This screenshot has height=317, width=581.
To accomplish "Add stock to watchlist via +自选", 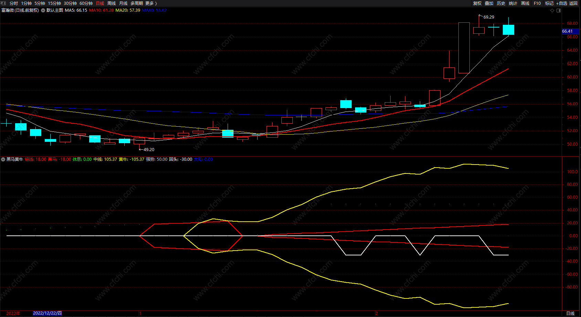I will tap(562, 3).
